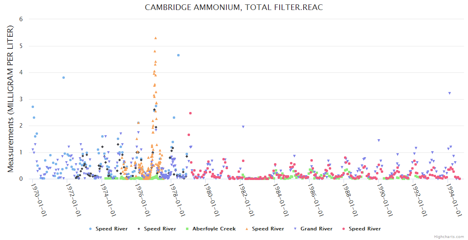This screenshot has width=468, height=240.
Task: Click the purple inverted triangle Grand River marker
Action: (x=295, y=229)
